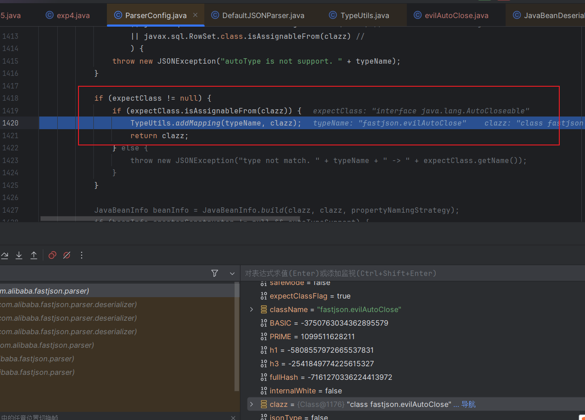Switch to the TypeUtils.java tab
Image resolution: width=585 pixels, height=420 pixels.
(359, 15)
